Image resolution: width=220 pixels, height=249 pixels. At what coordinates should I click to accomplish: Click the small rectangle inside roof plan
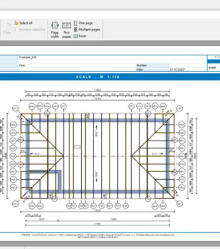[x=77, y=147]
